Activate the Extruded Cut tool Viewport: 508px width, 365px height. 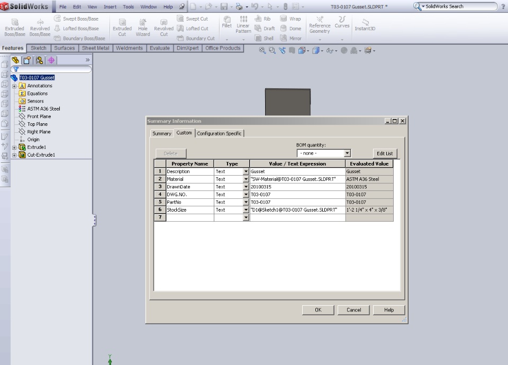point(122,28)
